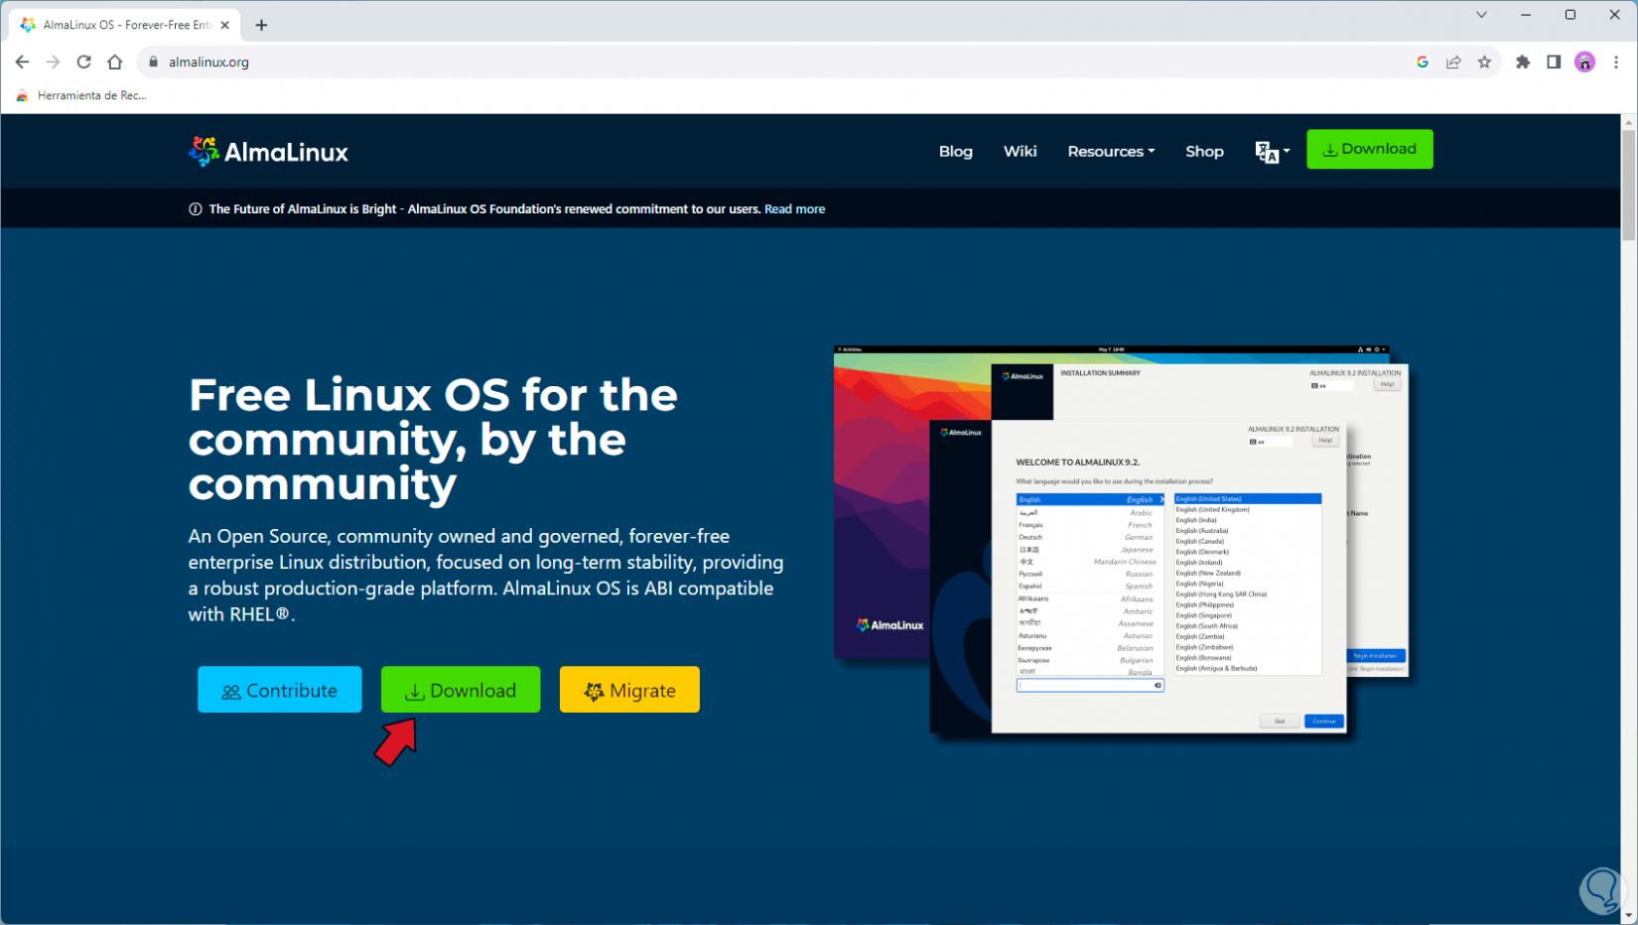Open the tab search chevron
The image size is (1638, 925).
pos(1481,15)
